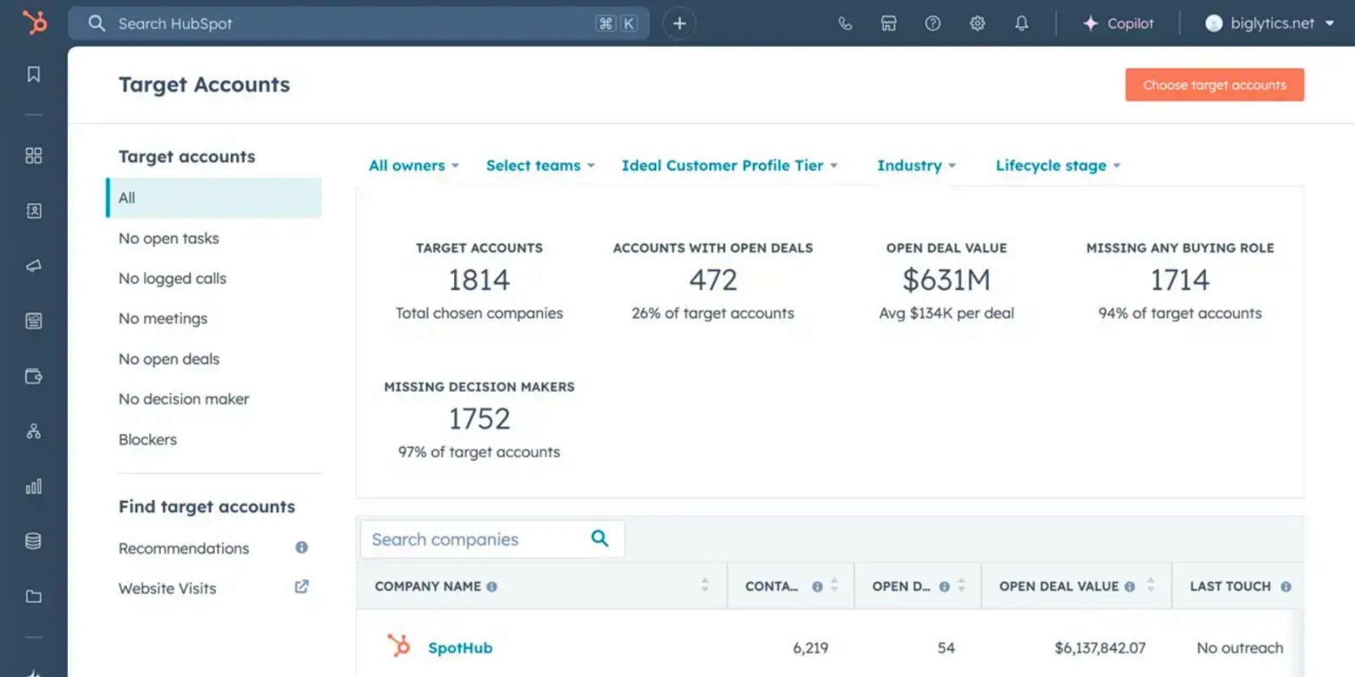Select the No open tasks view
Image resolution: width=1355 pixels, height=677 pixels.
169,239
